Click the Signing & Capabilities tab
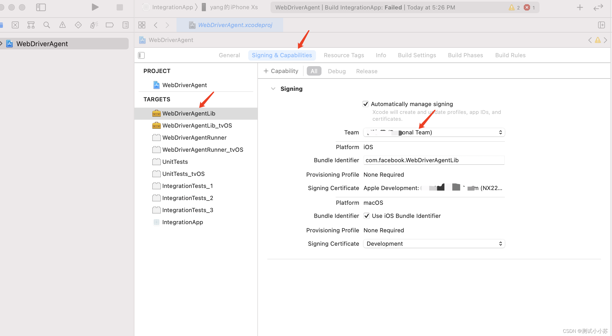The height and width of the screenshot is (336, 612). 282,55
